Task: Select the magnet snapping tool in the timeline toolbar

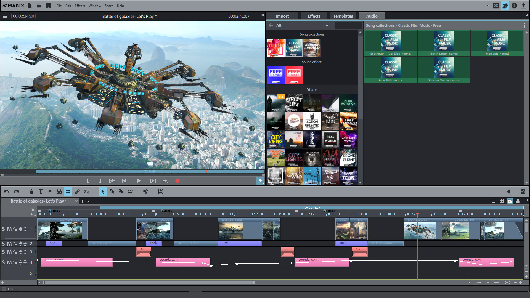Action: [x=68, y=191]
